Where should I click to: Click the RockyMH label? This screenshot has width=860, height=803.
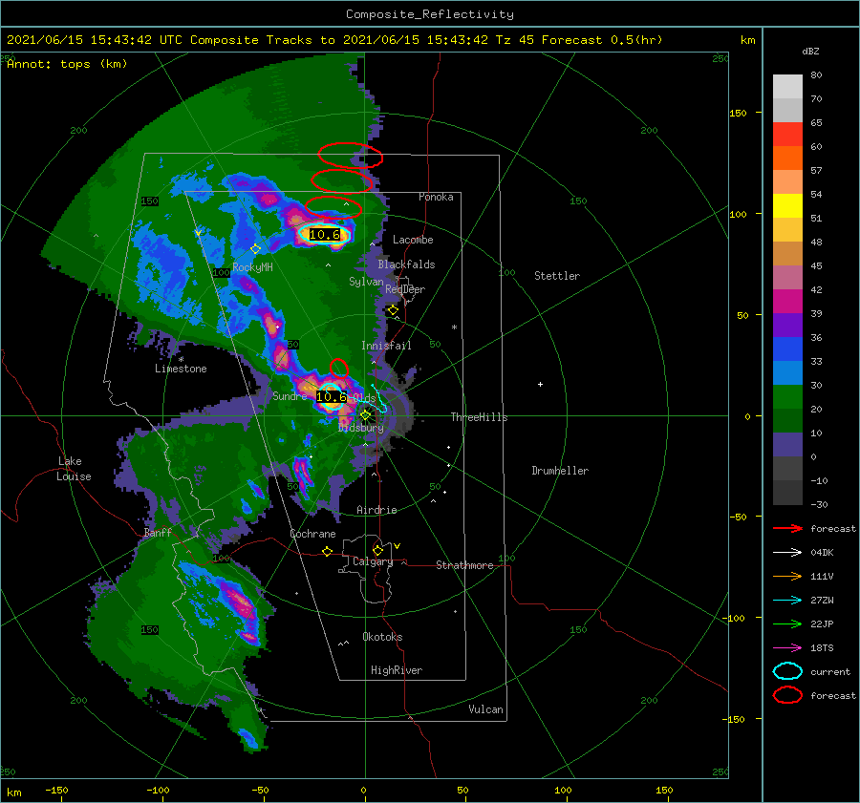click(252, 267)
